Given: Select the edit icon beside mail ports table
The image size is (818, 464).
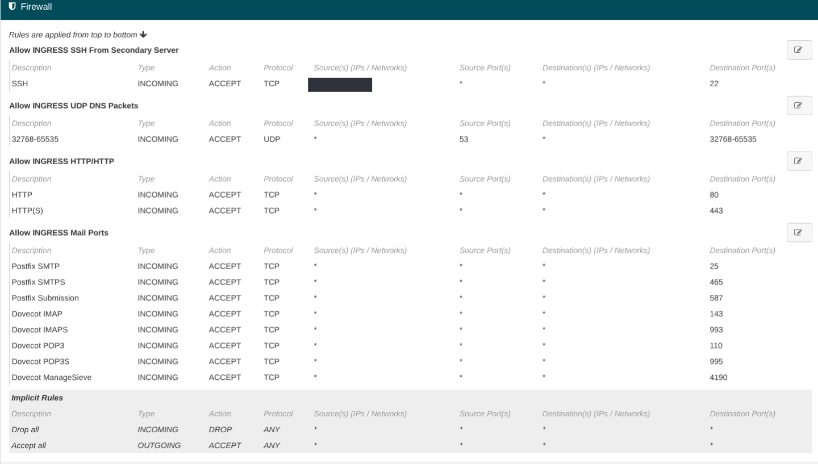Looking at the screenshot, I should pyautogui.click(x=799, y=232).
